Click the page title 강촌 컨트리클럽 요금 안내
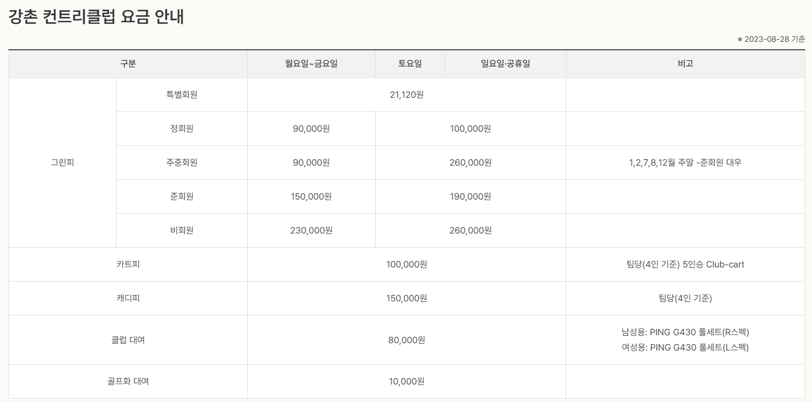812x402 pixels. tap(96, 17)
